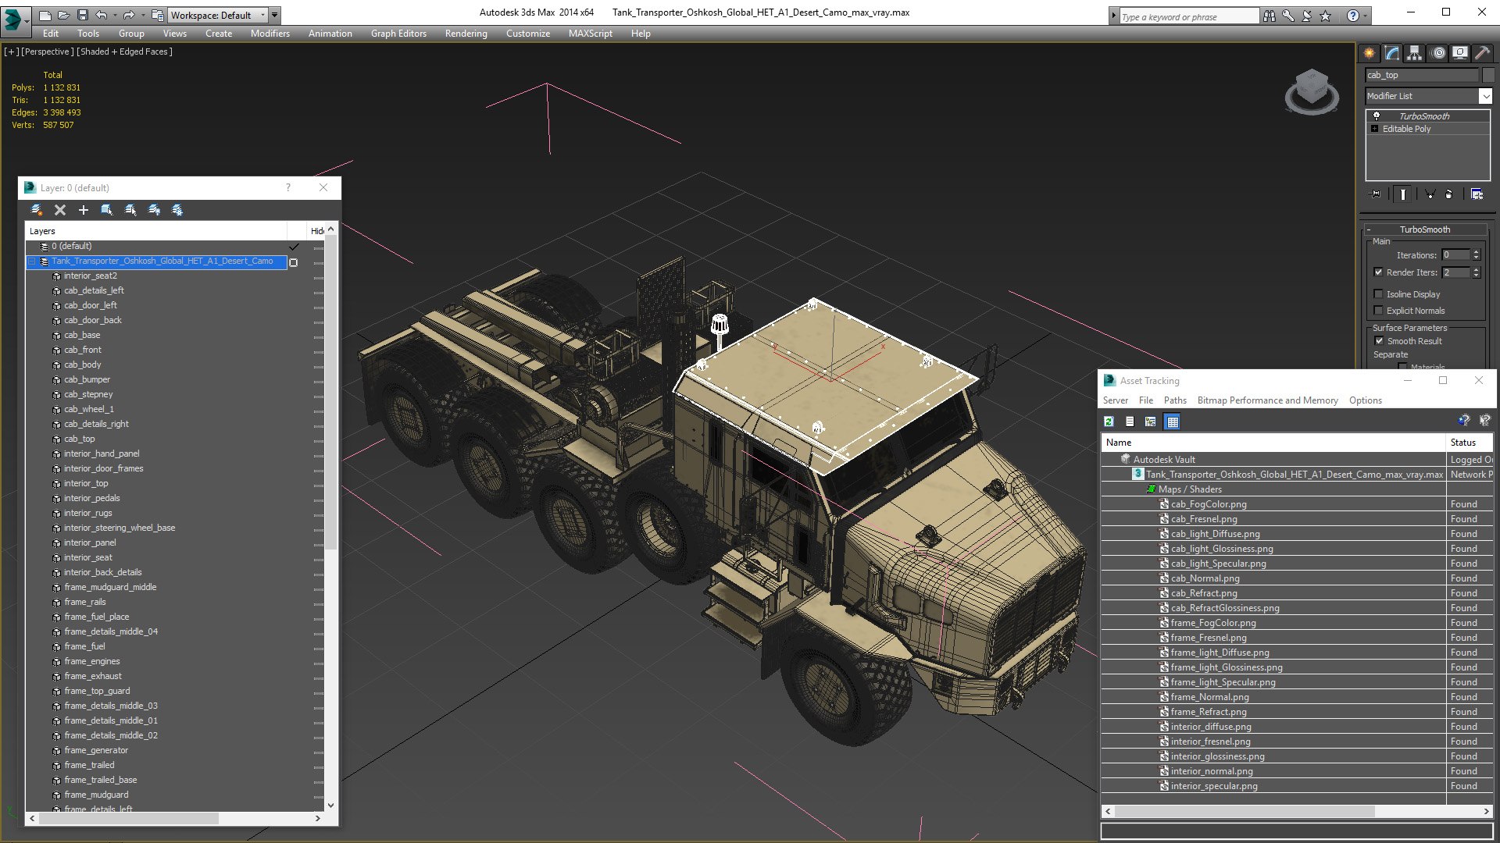This screenshot has width=1500, height=843.
Task: Enable Isoline Display checkbox
Action: (x=1379, y=294)
